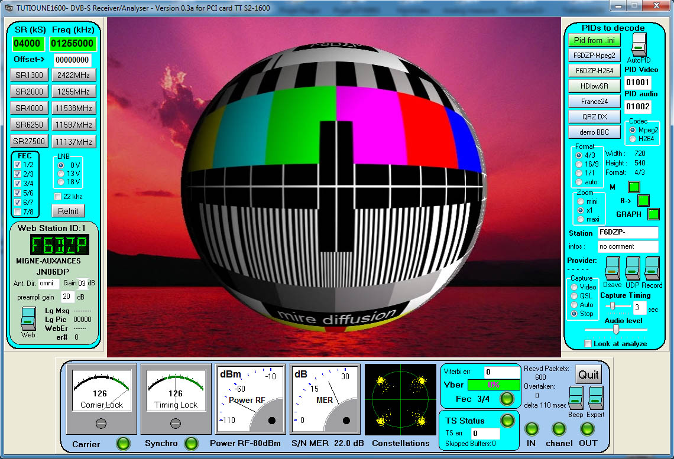
Task: Uncheck FEC 2/3 checkbox
Action: [17, 174]
